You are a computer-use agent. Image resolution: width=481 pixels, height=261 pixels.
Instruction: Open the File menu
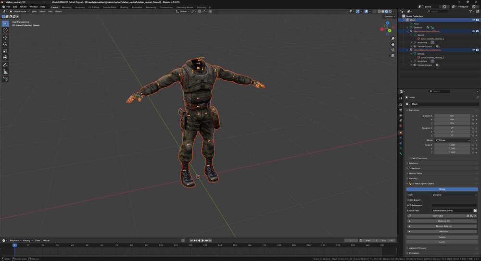click(x=8, y=7)
